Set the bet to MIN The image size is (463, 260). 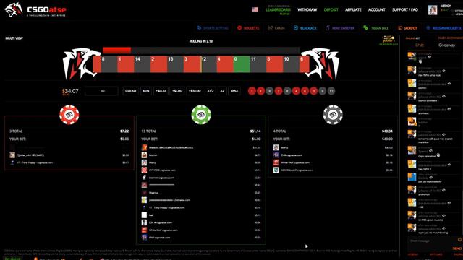(x=146, y=91)
